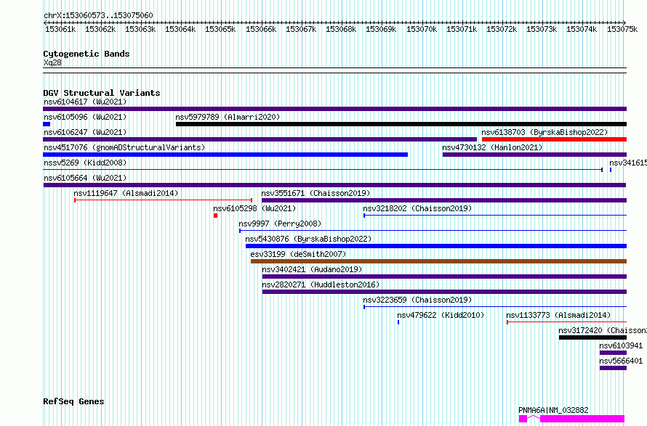The image size is (647, 426).
Task: Click the 153068k ruler tick label
Action: coord(341,29)
